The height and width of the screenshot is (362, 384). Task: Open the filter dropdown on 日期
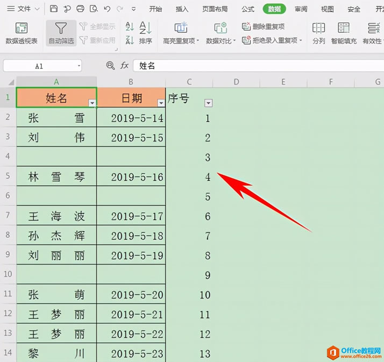click(x=161, y=103)
